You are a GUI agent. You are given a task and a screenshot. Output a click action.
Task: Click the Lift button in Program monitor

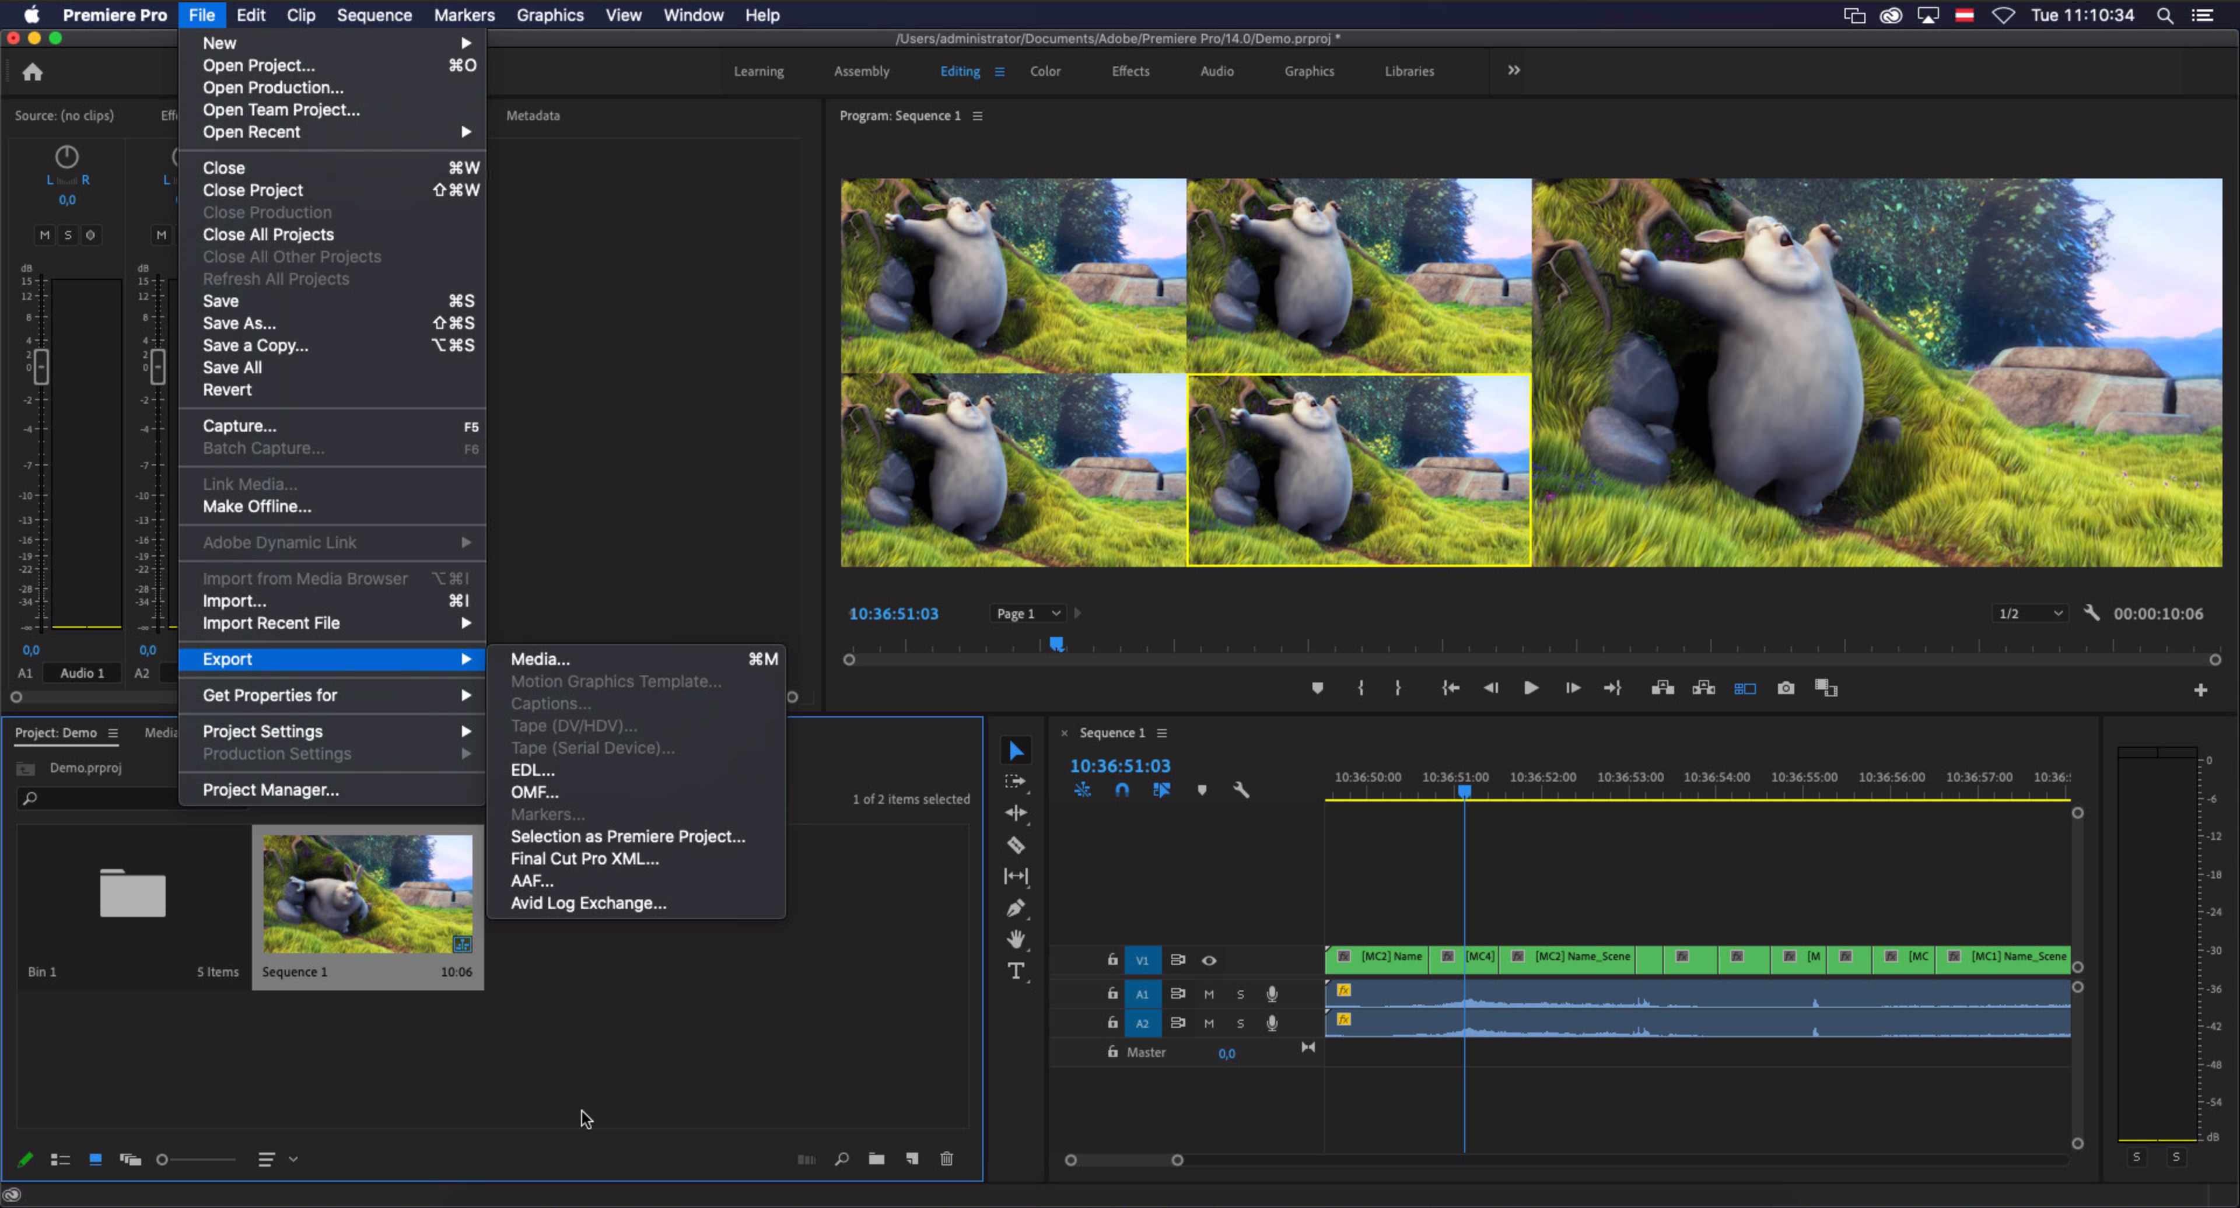pos(1662,688)
